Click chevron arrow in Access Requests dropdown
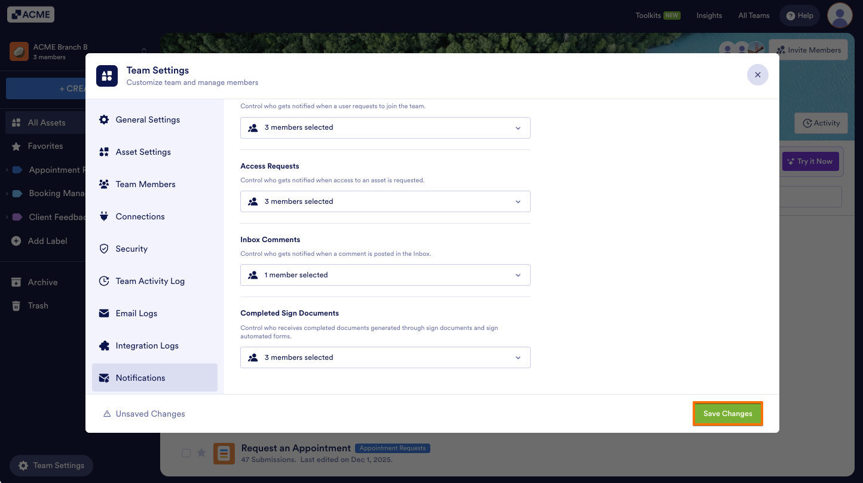 518,201
